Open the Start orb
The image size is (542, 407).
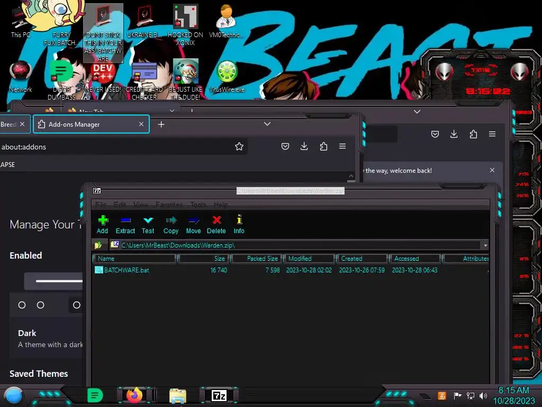click(13, 396)
